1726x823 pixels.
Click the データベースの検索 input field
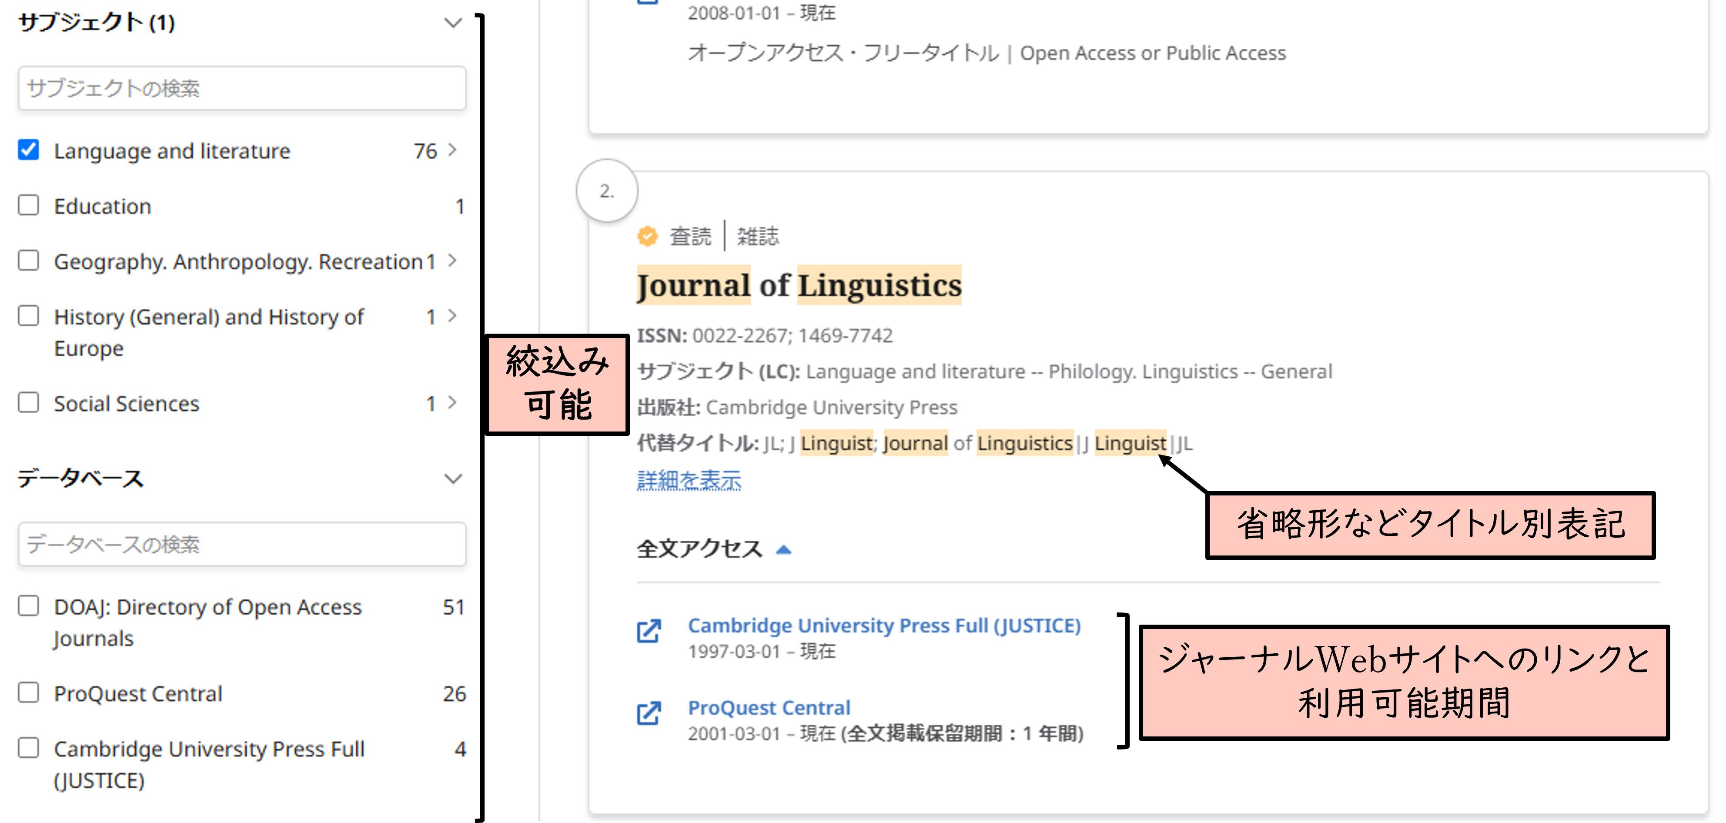pyautogui.click(x=242, y=544)
